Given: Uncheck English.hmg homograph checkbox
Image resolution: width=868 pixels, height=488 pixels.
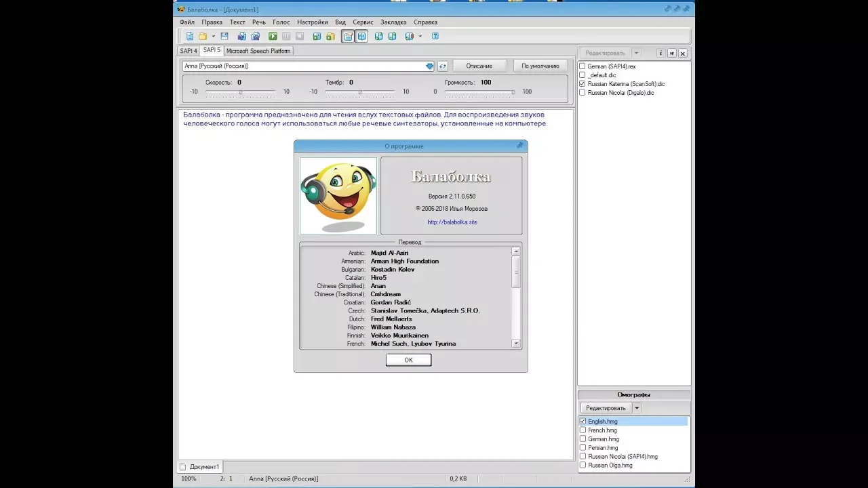Looking at the screenshot, I should [583, 422].
